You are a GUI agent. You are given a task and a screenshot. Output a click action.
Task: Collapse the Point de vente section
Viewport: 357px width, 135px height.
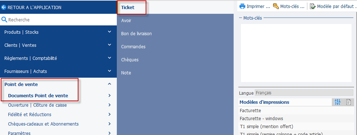click(x=110, y=84)
